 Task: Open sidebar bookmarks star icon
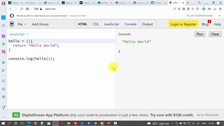tap(3, 26)
